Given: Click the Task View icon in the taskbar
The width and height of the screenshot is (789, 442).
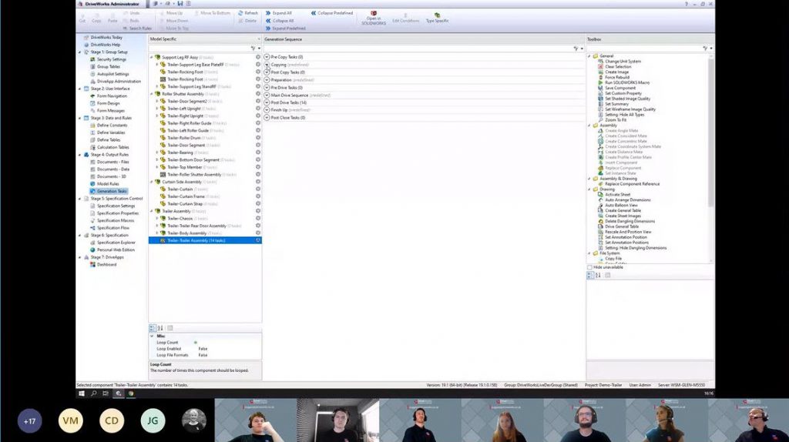Looking at the screenshot, I should [x=106, y=393].
